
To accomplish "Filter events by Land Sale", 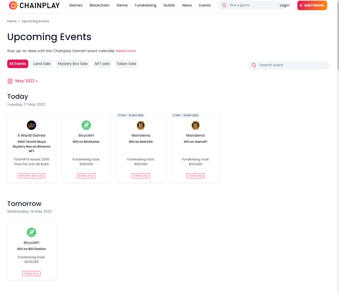I will pos(42,64).
